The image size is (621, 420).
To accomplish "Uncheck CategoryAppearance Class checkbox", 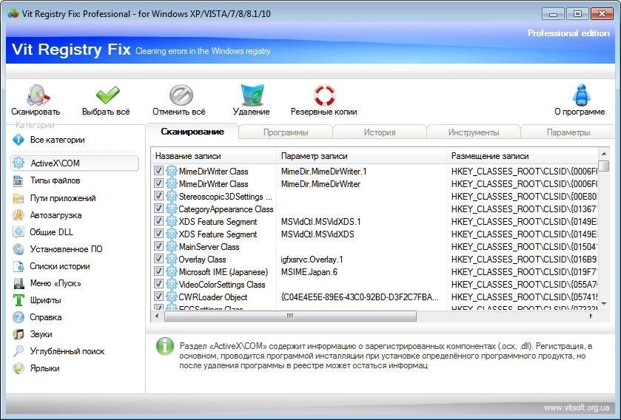I will [x=158, y=209].
